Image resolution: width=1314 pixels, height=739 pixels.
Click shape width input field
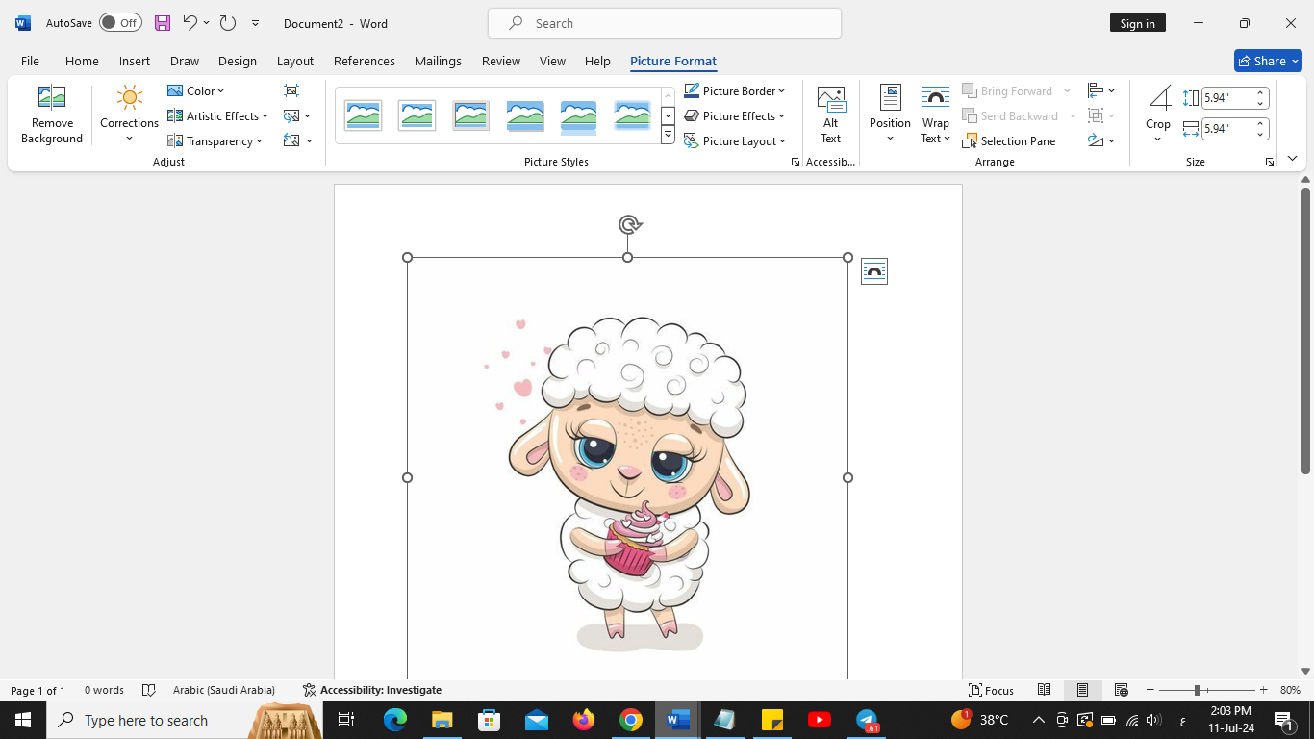pos(1227,128)
